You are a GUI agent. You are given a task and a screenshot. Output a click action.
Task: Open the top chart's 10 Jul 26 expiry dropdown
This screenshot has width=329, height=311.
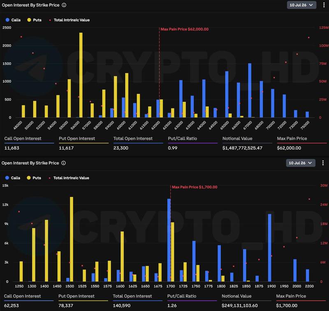301,5
